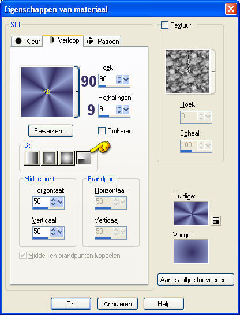Enable the Textuur checkbox
This screenshot has width=240, height=315.
[164, 25]
